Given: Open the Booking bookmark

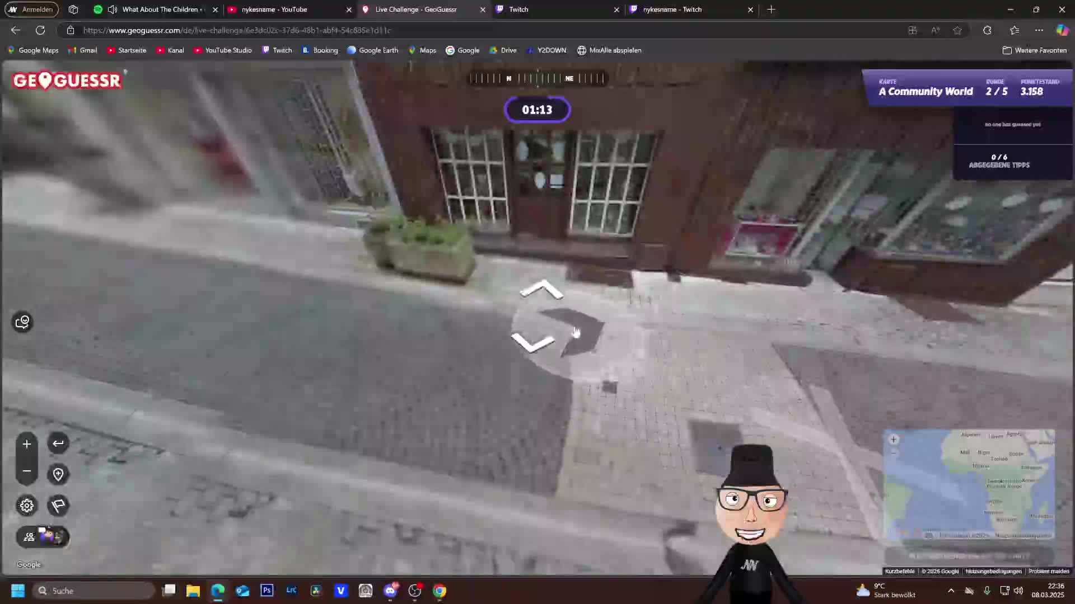Looking at the screenshot, I should (x=320, y=50).
